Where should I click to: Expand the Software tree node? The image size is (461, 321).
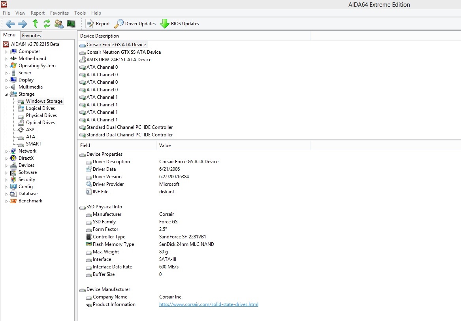point(6,173)
